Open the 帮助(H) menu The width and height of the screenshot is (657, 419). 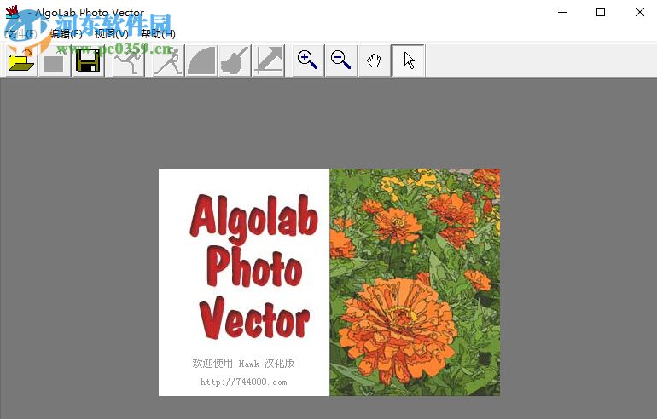(x=158, y=34)
